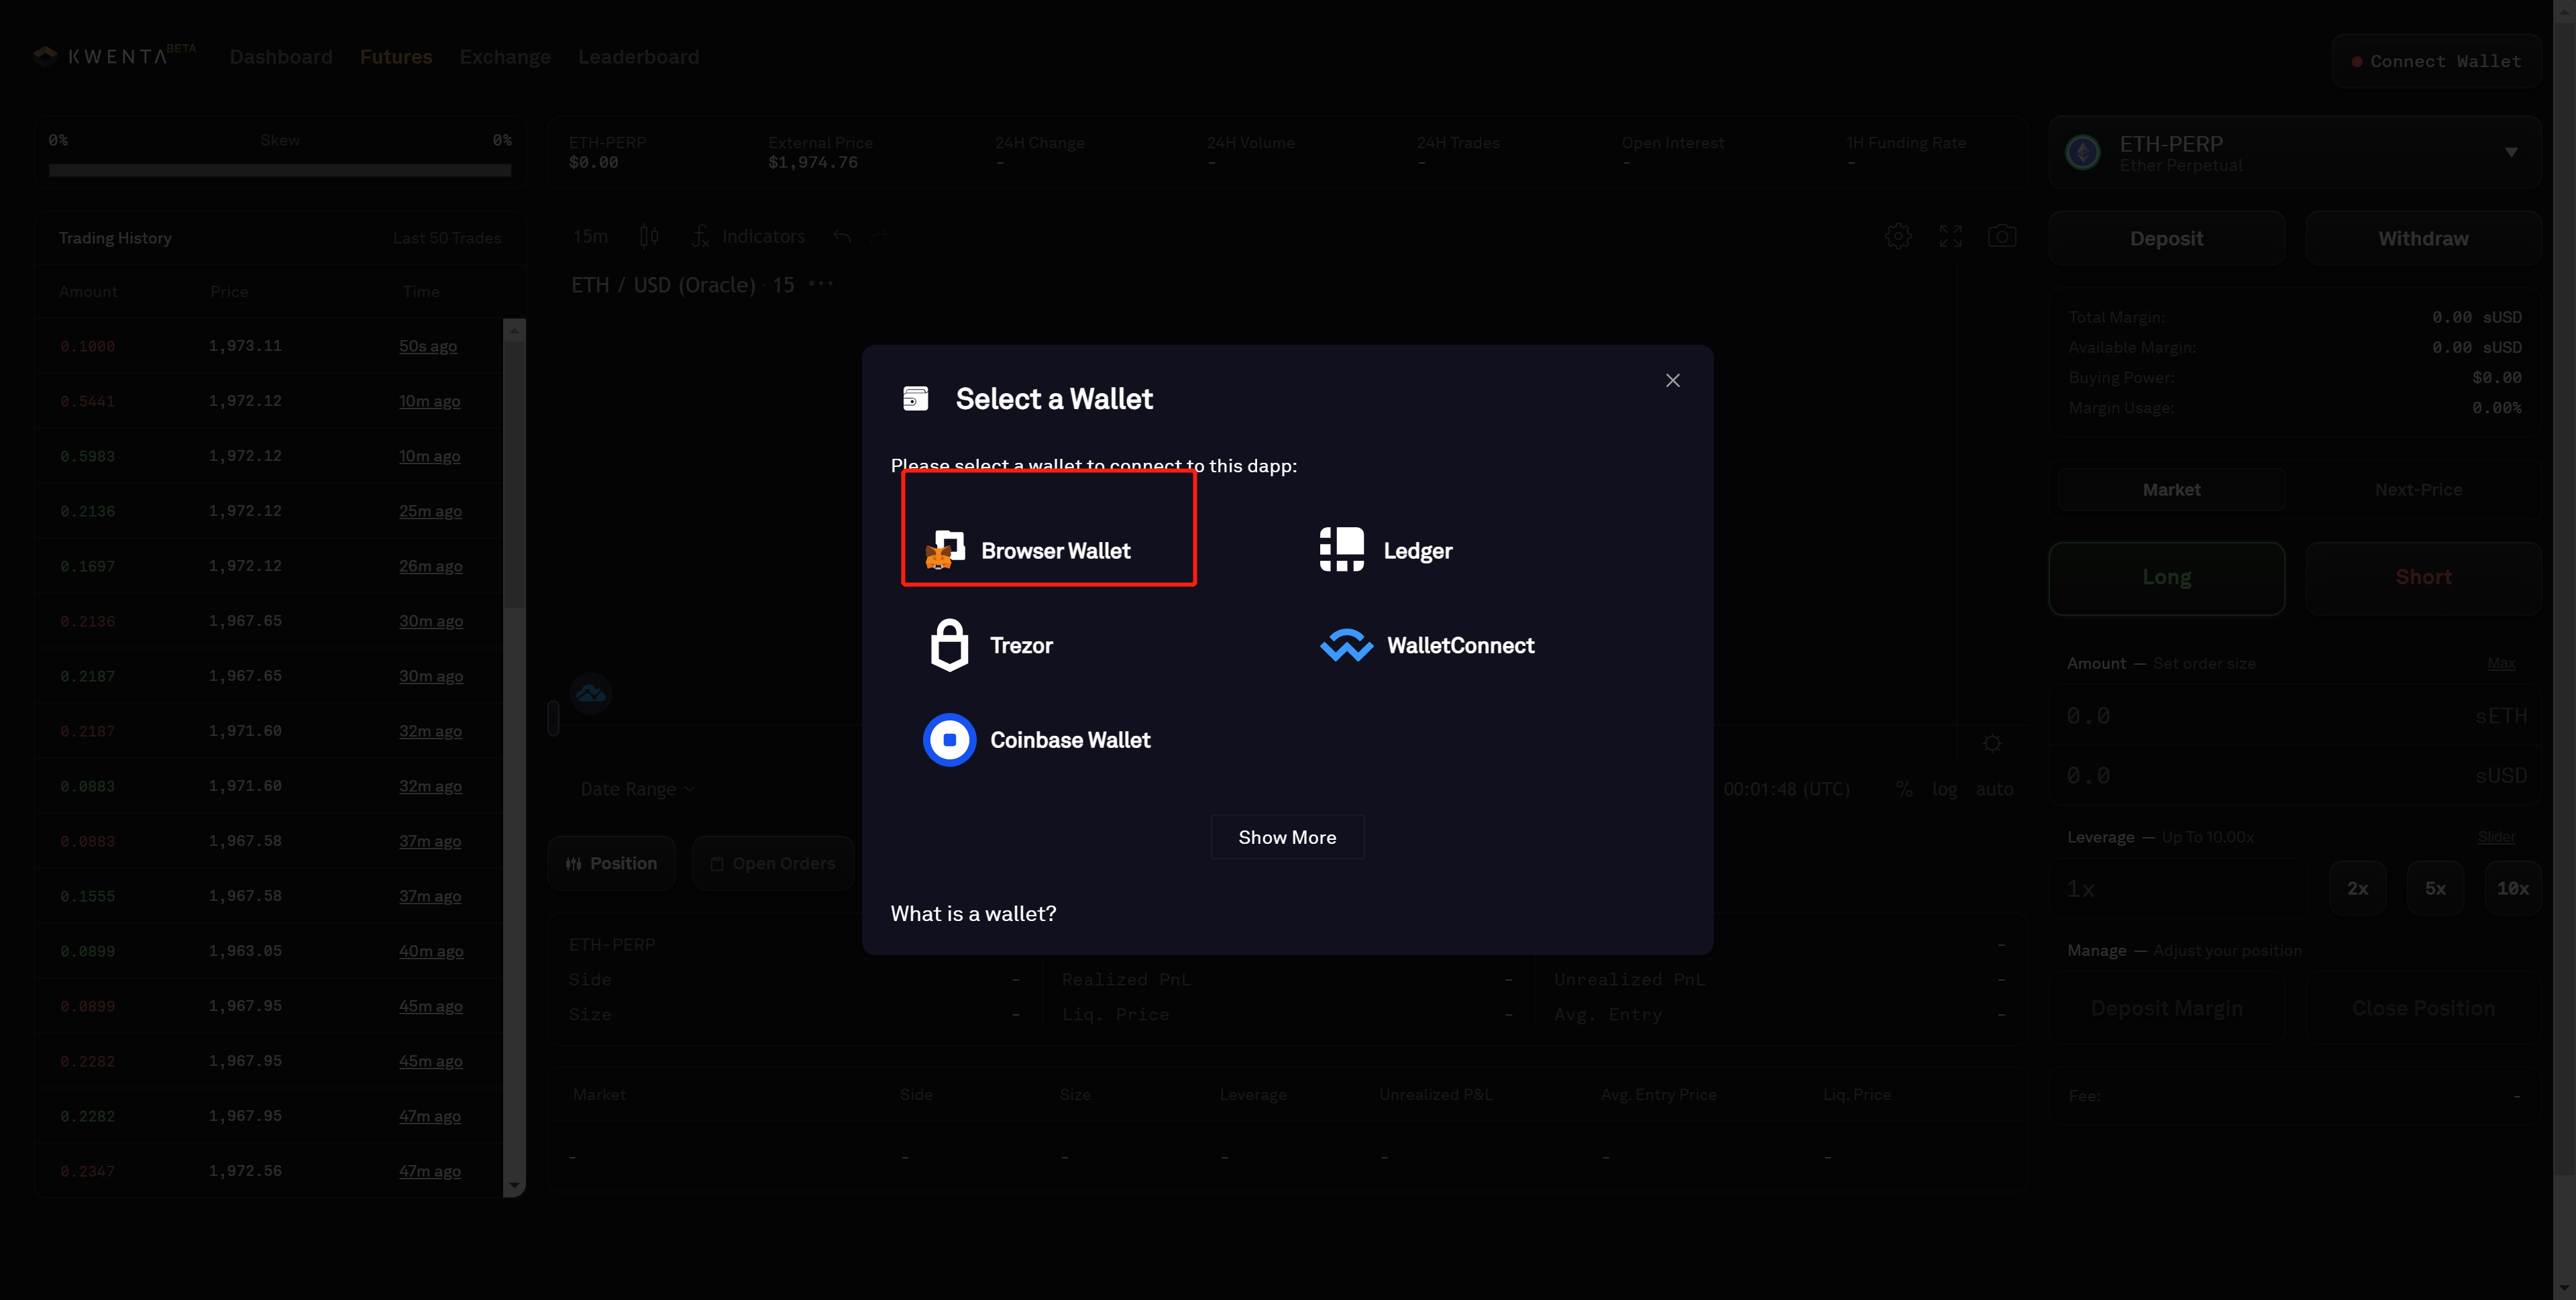Click Close Position button
Image resolution: width=2576 pixels, height=1300 pixels.
(2423, 1008)
